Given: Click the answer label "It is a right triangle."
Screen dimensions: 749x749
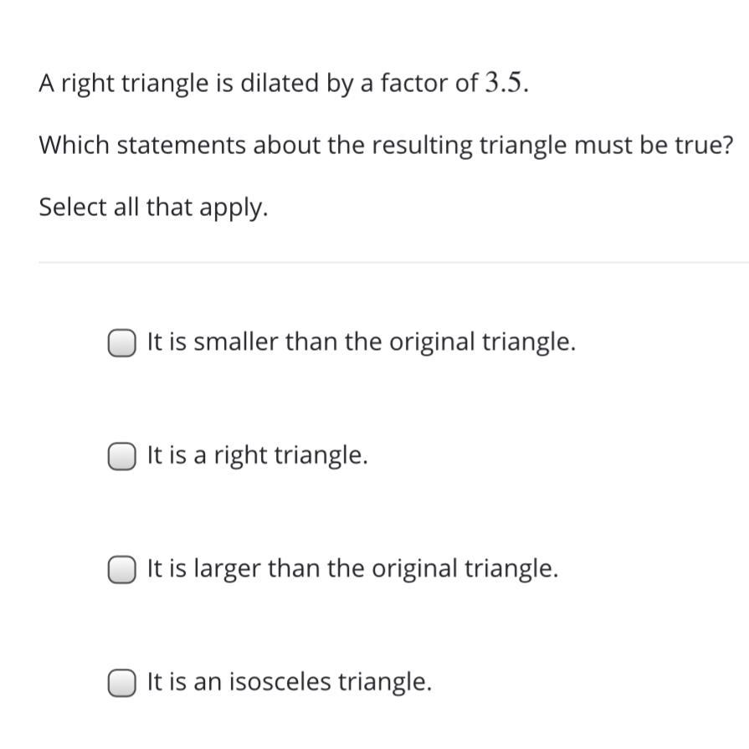Looking at the screenshot, I should coord(258,456).
